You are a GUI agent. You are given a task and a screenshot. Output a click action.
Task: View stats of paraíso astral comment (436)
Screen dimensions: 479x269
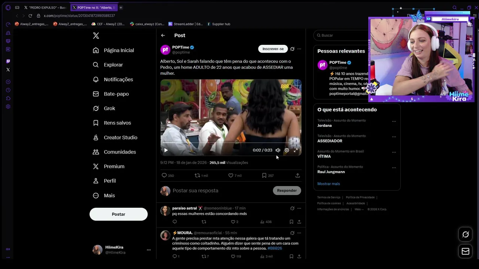(266, 222)
